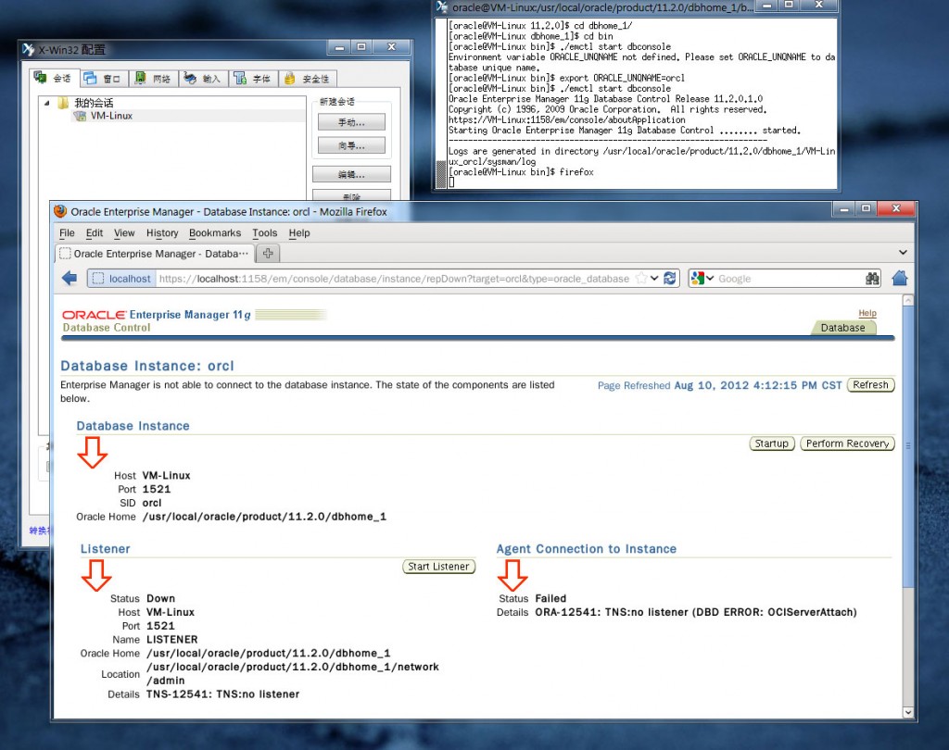
Task: Open Firefox Bookmarks menu
Action: click(x=215, y=232)
